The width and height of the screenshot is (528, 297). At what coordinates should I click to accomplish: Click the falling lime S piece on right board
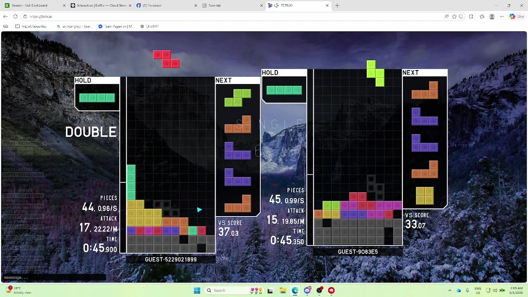coord(375,73)
